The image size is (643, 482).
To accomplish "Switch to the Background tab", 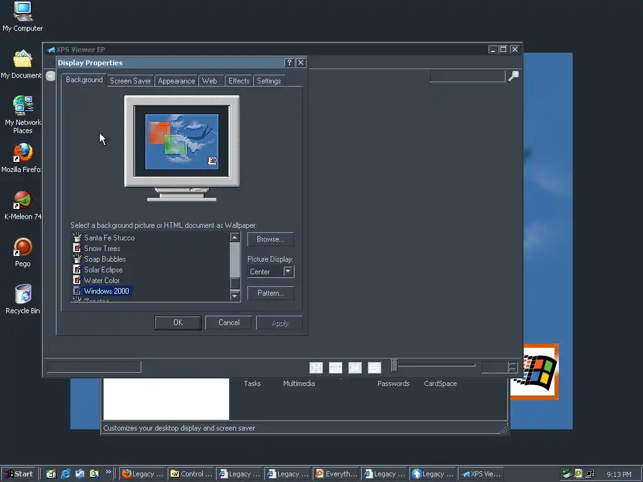I will 84,80.
